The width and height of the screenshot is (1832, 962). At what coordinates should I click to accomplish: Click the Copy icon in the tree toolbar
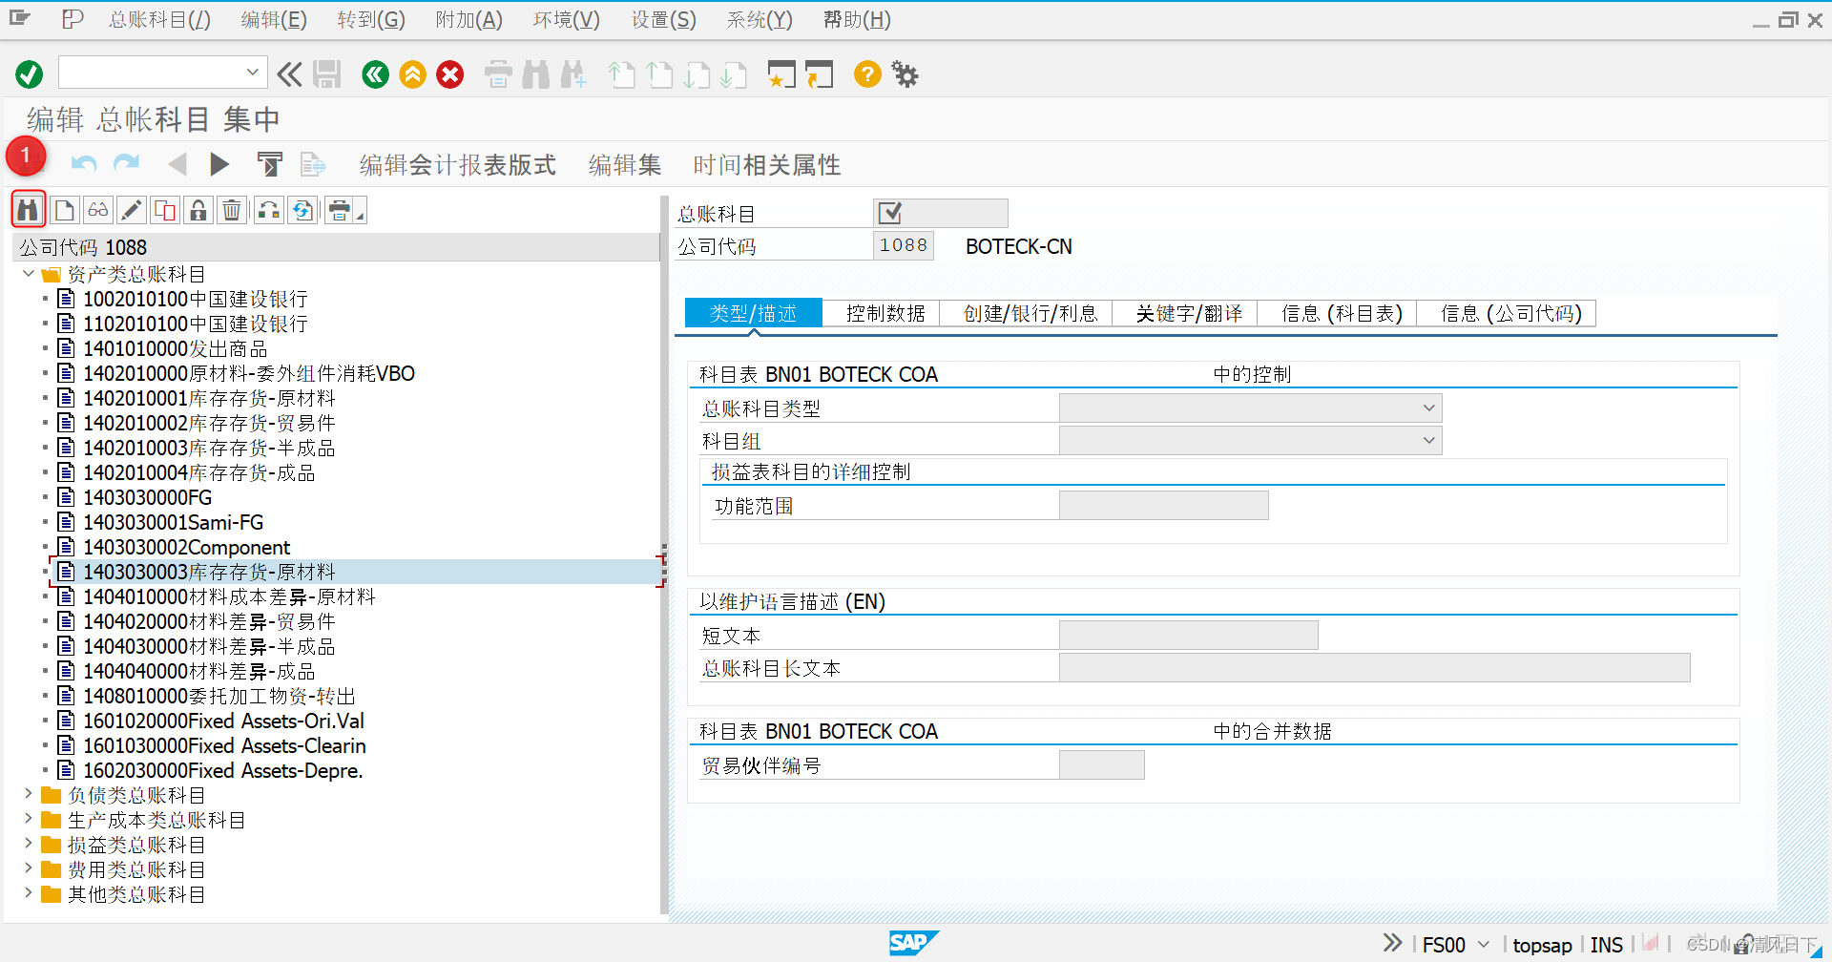[x=165, y=210]
